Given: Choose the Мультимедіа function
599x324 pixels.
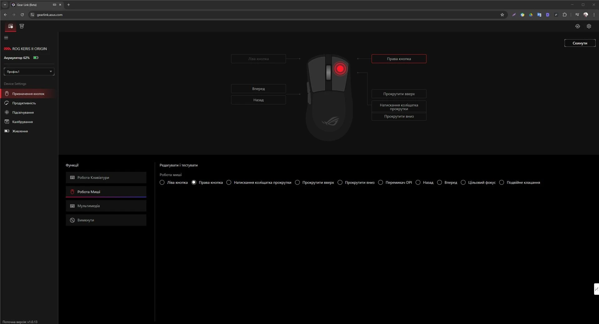Looking at the screenshot, I should point(106,206).
